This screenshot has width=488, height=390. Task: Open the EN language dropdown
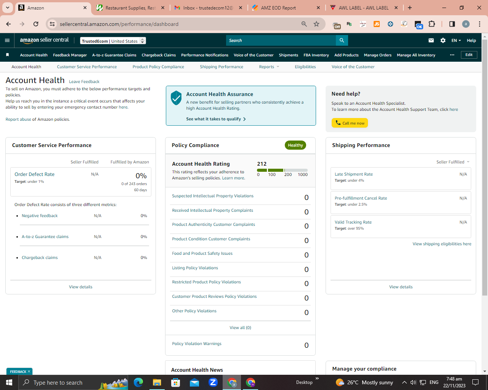[456, 40]
